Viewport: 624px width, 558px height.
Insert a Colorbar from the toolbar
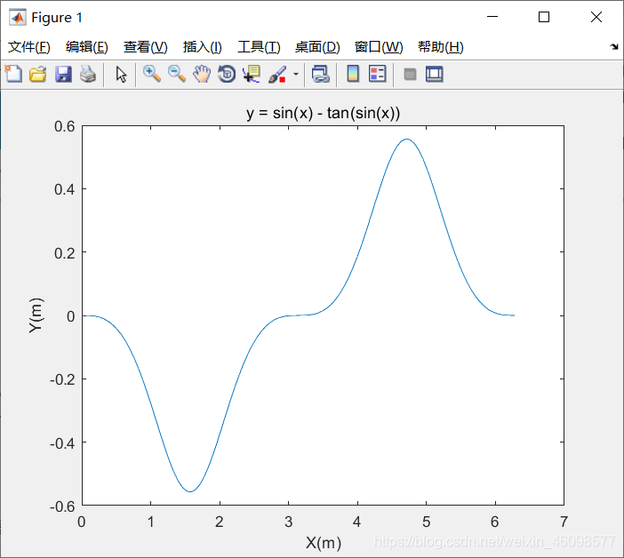(353, 75)
